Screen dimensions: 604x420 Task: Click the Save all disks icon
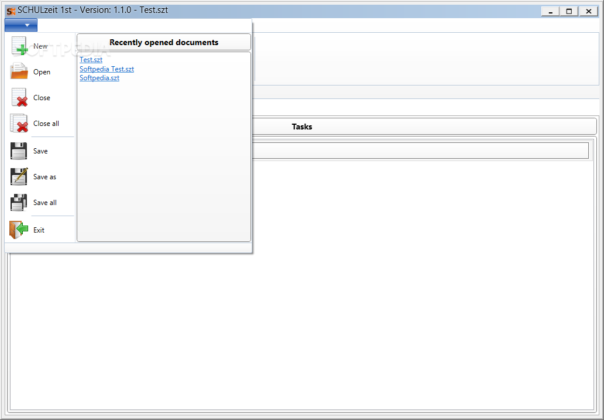(19, 203)
